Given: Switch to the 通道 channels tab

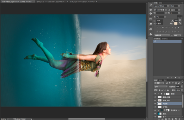Looking at the screenshot, I should point(161,80).
